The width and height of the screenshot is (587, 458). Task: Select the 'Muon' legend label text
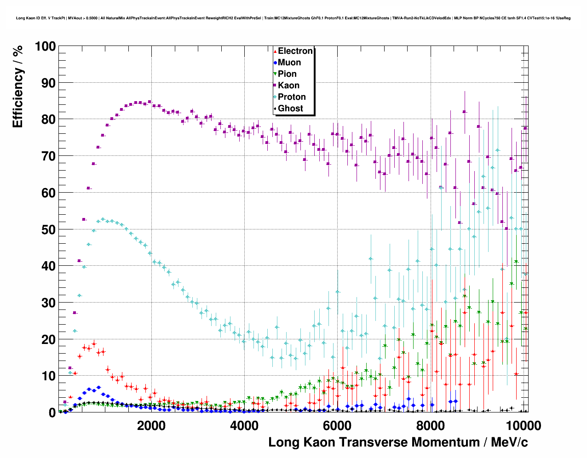point(289,63)
